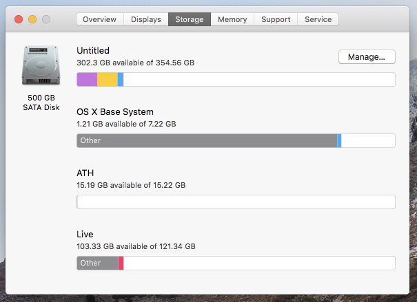Click blue segment in OS X Base System bar
This screenshot has width=417, height=302.
point(339,140)
